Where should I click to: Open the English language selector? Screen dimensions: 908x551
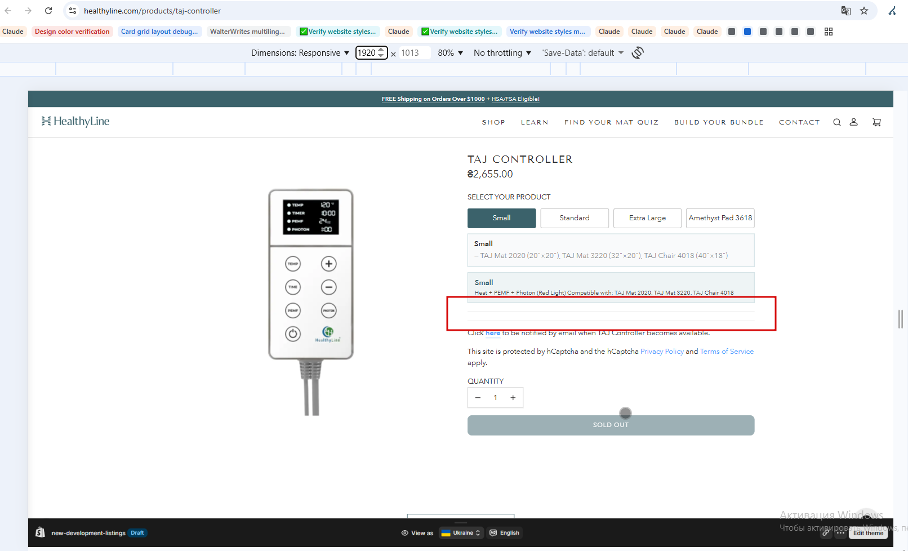point(505,533)
